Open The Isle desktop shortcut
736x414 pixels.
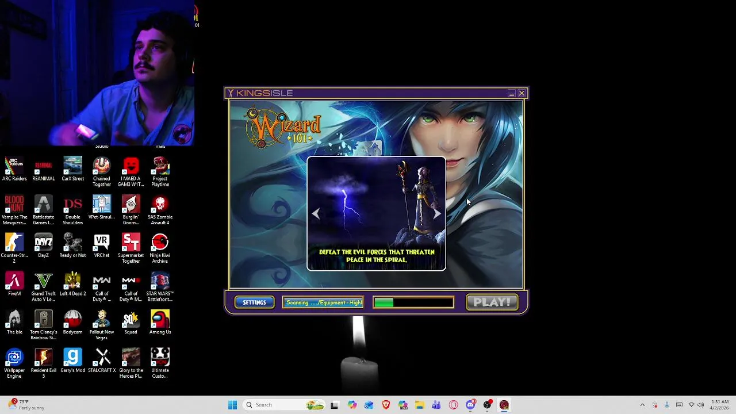pyautogui.click(x=14, y=323)
